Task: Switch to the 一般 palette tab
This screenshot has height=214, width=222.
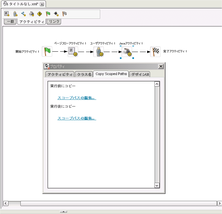Action: pos(10,22)
